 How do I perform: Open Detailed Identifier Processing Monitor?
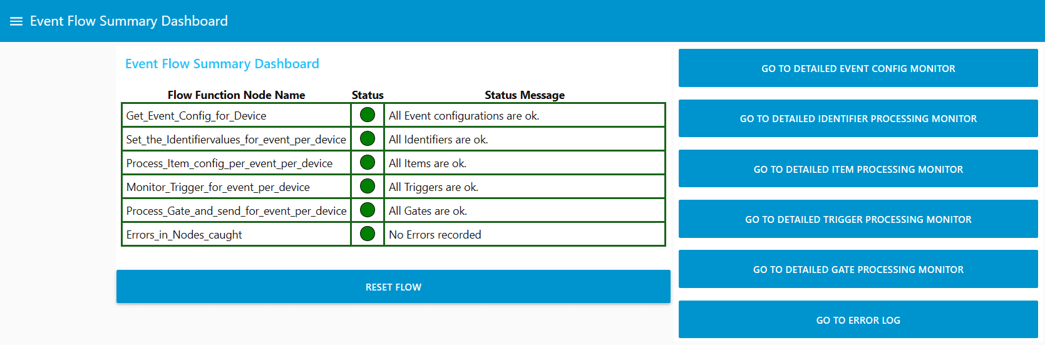coord(858,118)
